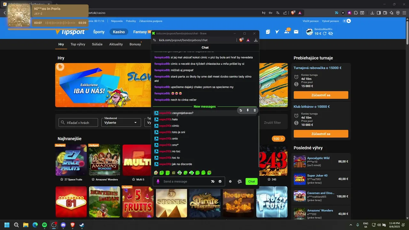
Task: Open the friends icon with 17 badge
Action: tap(287, 31)
